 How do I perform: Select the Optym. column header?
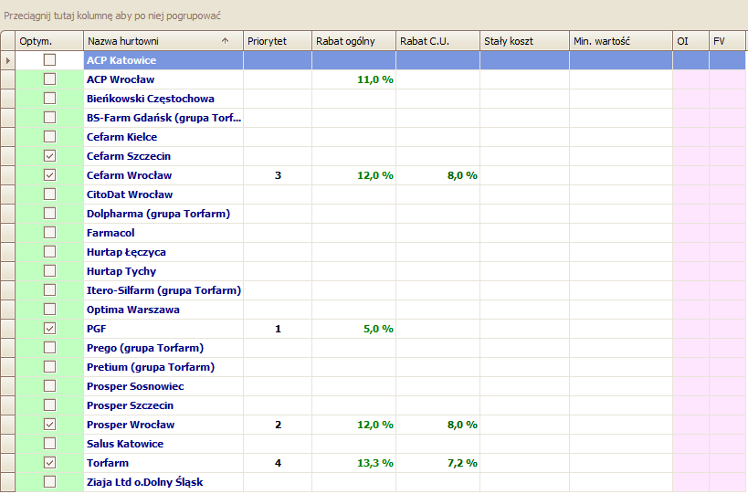tap(49, 41)
